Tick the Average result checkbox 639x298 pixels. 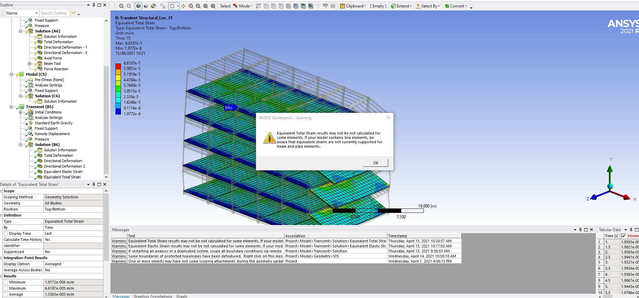coord(6,294)
